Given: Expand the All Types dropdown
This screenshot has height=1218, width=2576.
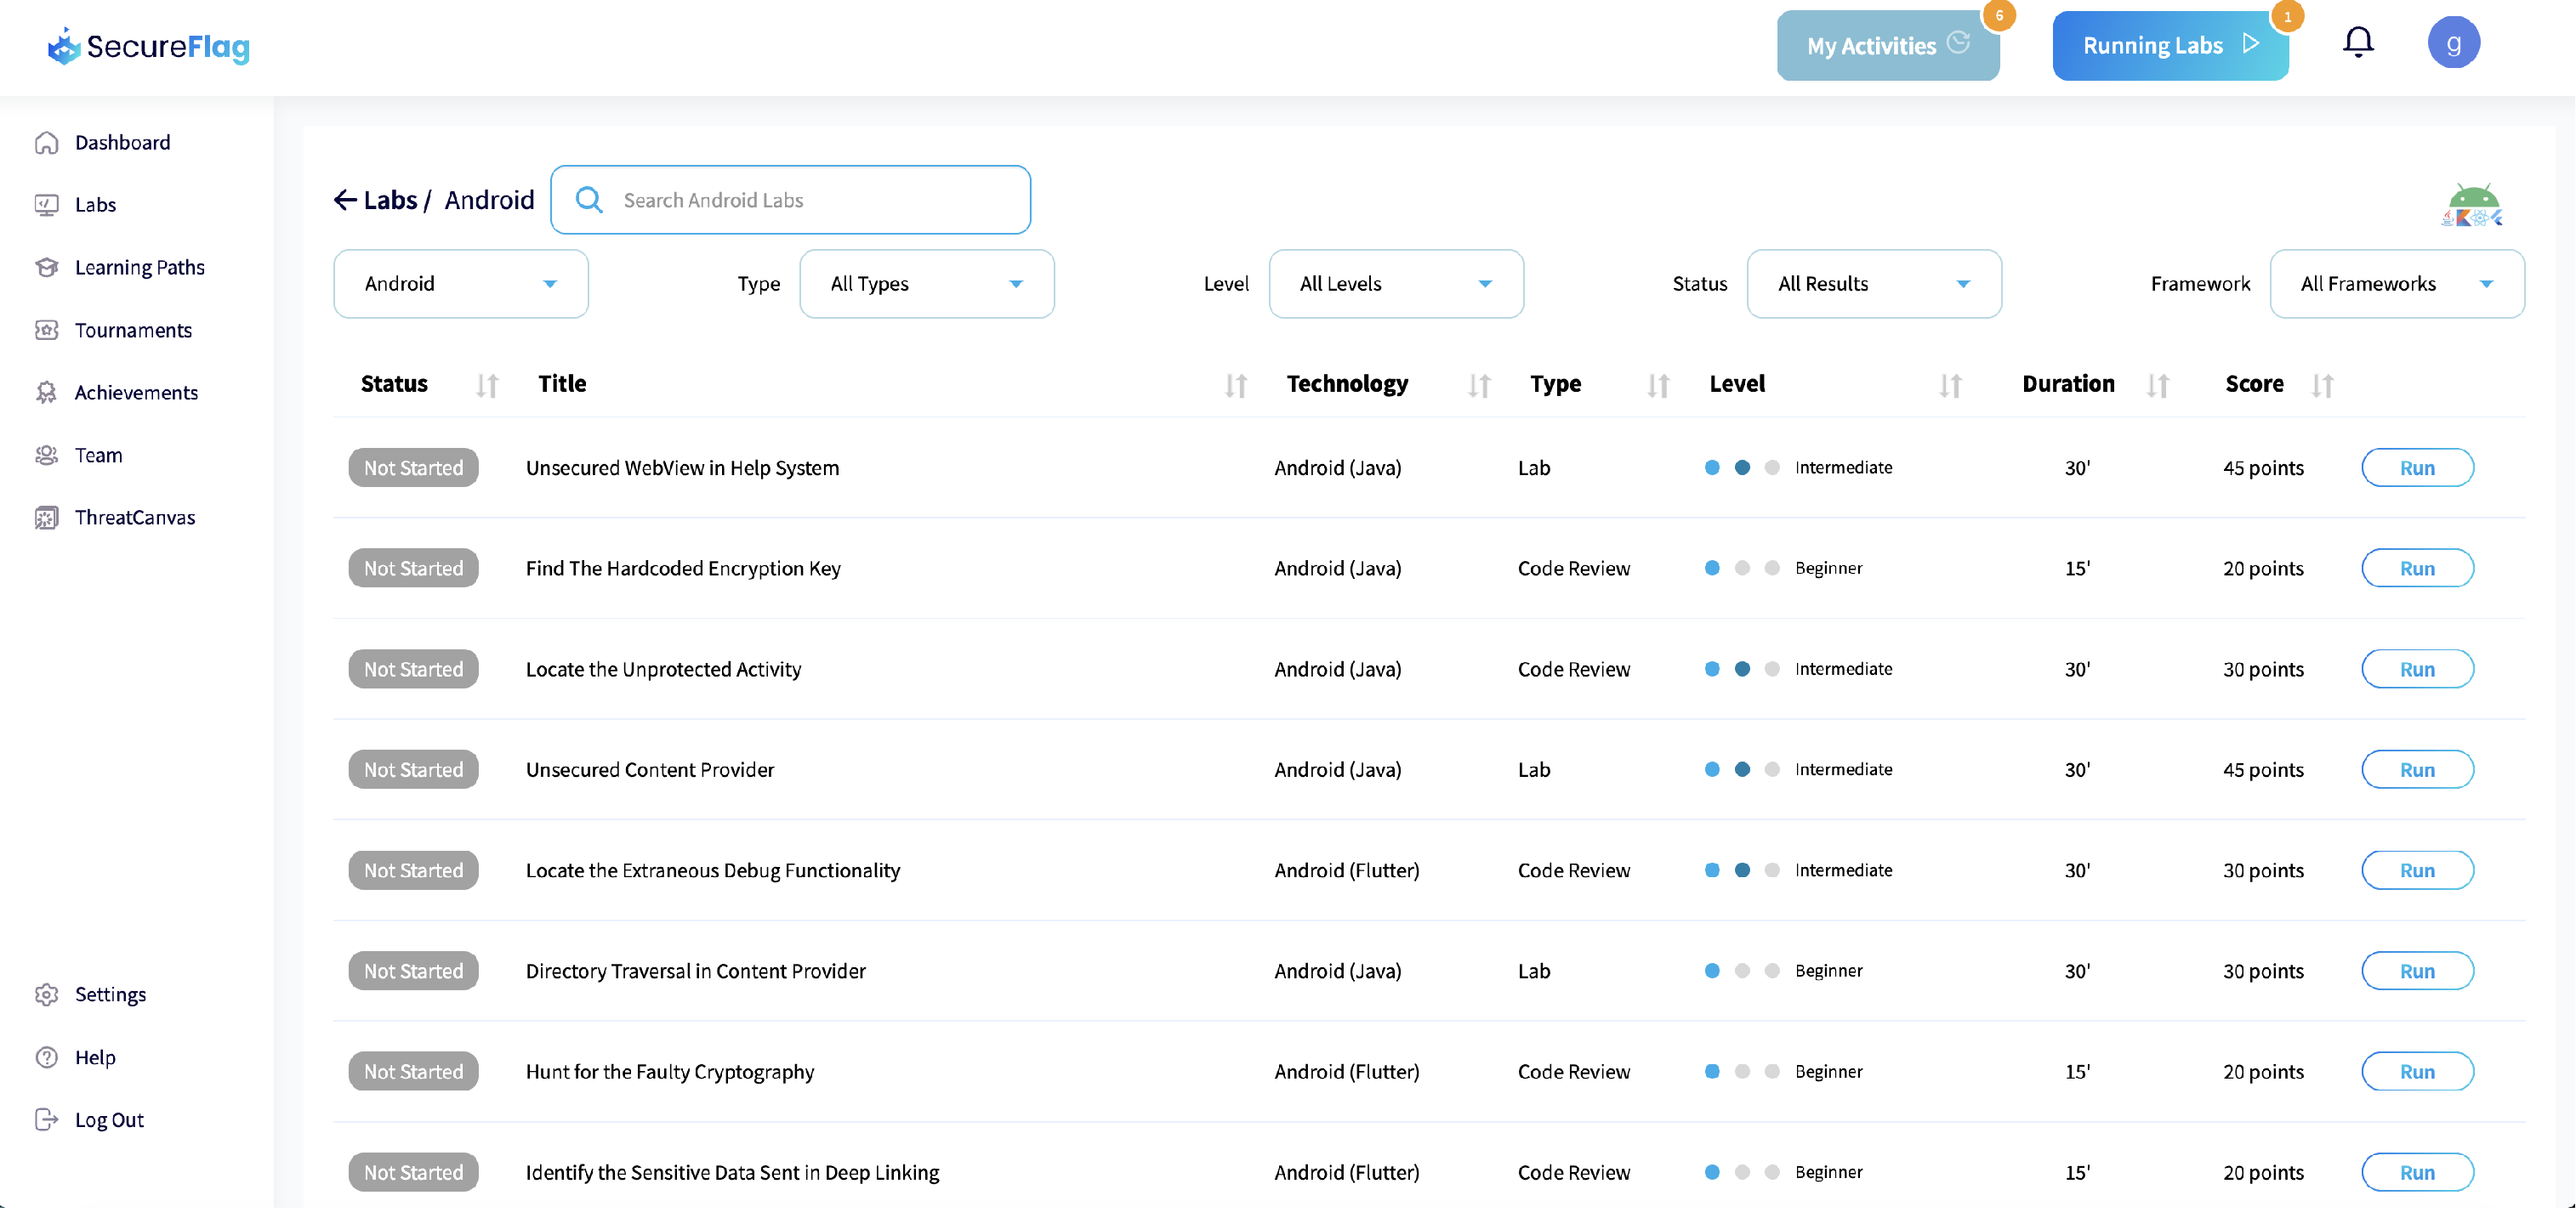Looking at the screenshot, I should (x=926, y=284).
